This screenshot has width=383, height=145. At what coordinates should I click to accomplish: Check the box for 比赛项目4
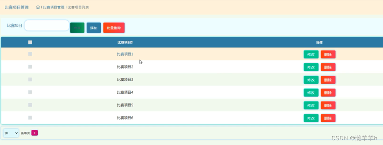pos(30,92)
